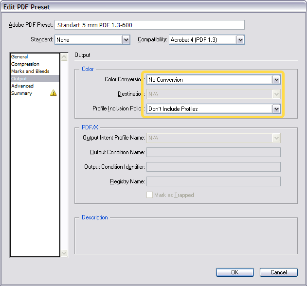The image size is (307, 286).
Task: Click the category list scroll up arrow
Action: (x=64, y=57)
